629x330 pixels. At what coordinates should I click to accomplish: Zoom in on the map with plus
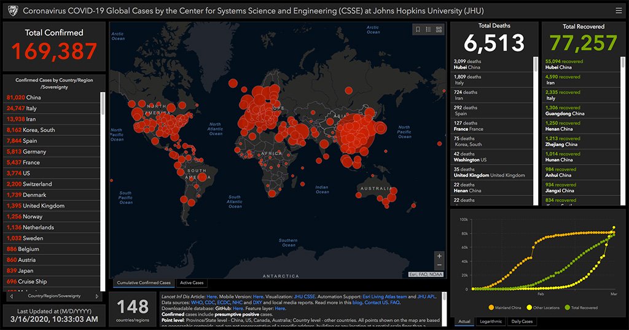coord(439,256)
